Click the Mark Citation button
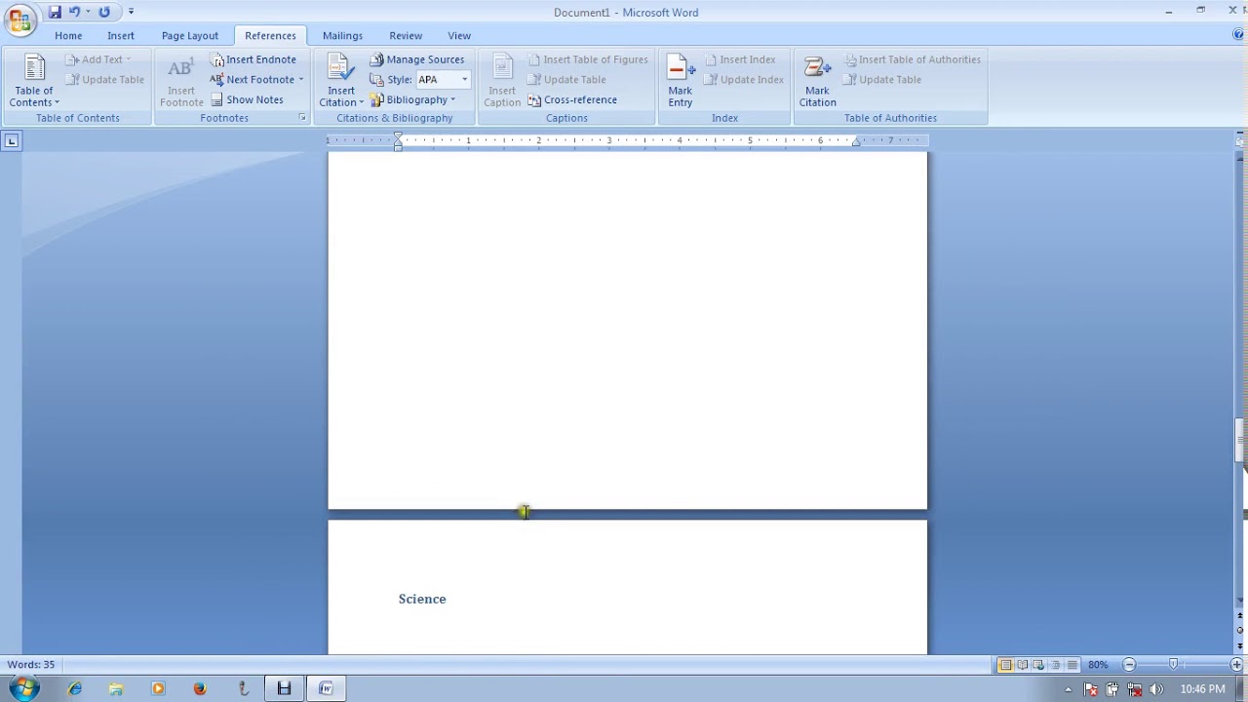Image resolution: width=1248 pixels, height=702 pixels. [x=817, y=81]
